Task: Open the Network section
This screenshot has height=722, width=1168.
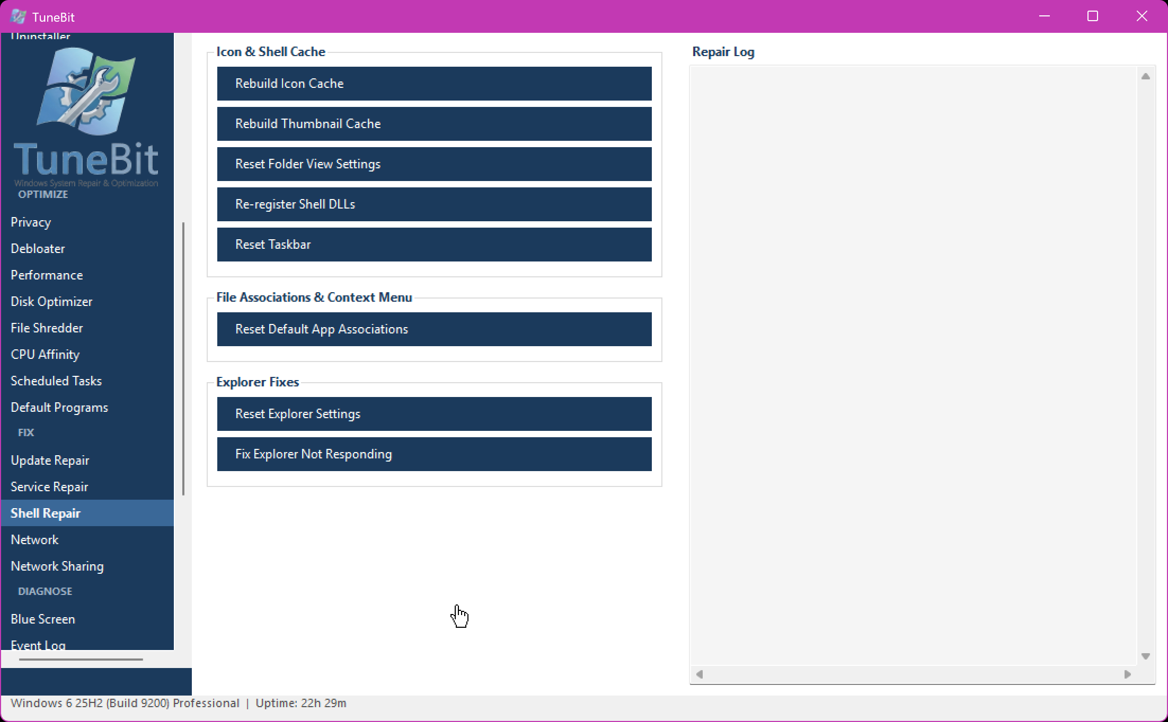Action: 87,540
